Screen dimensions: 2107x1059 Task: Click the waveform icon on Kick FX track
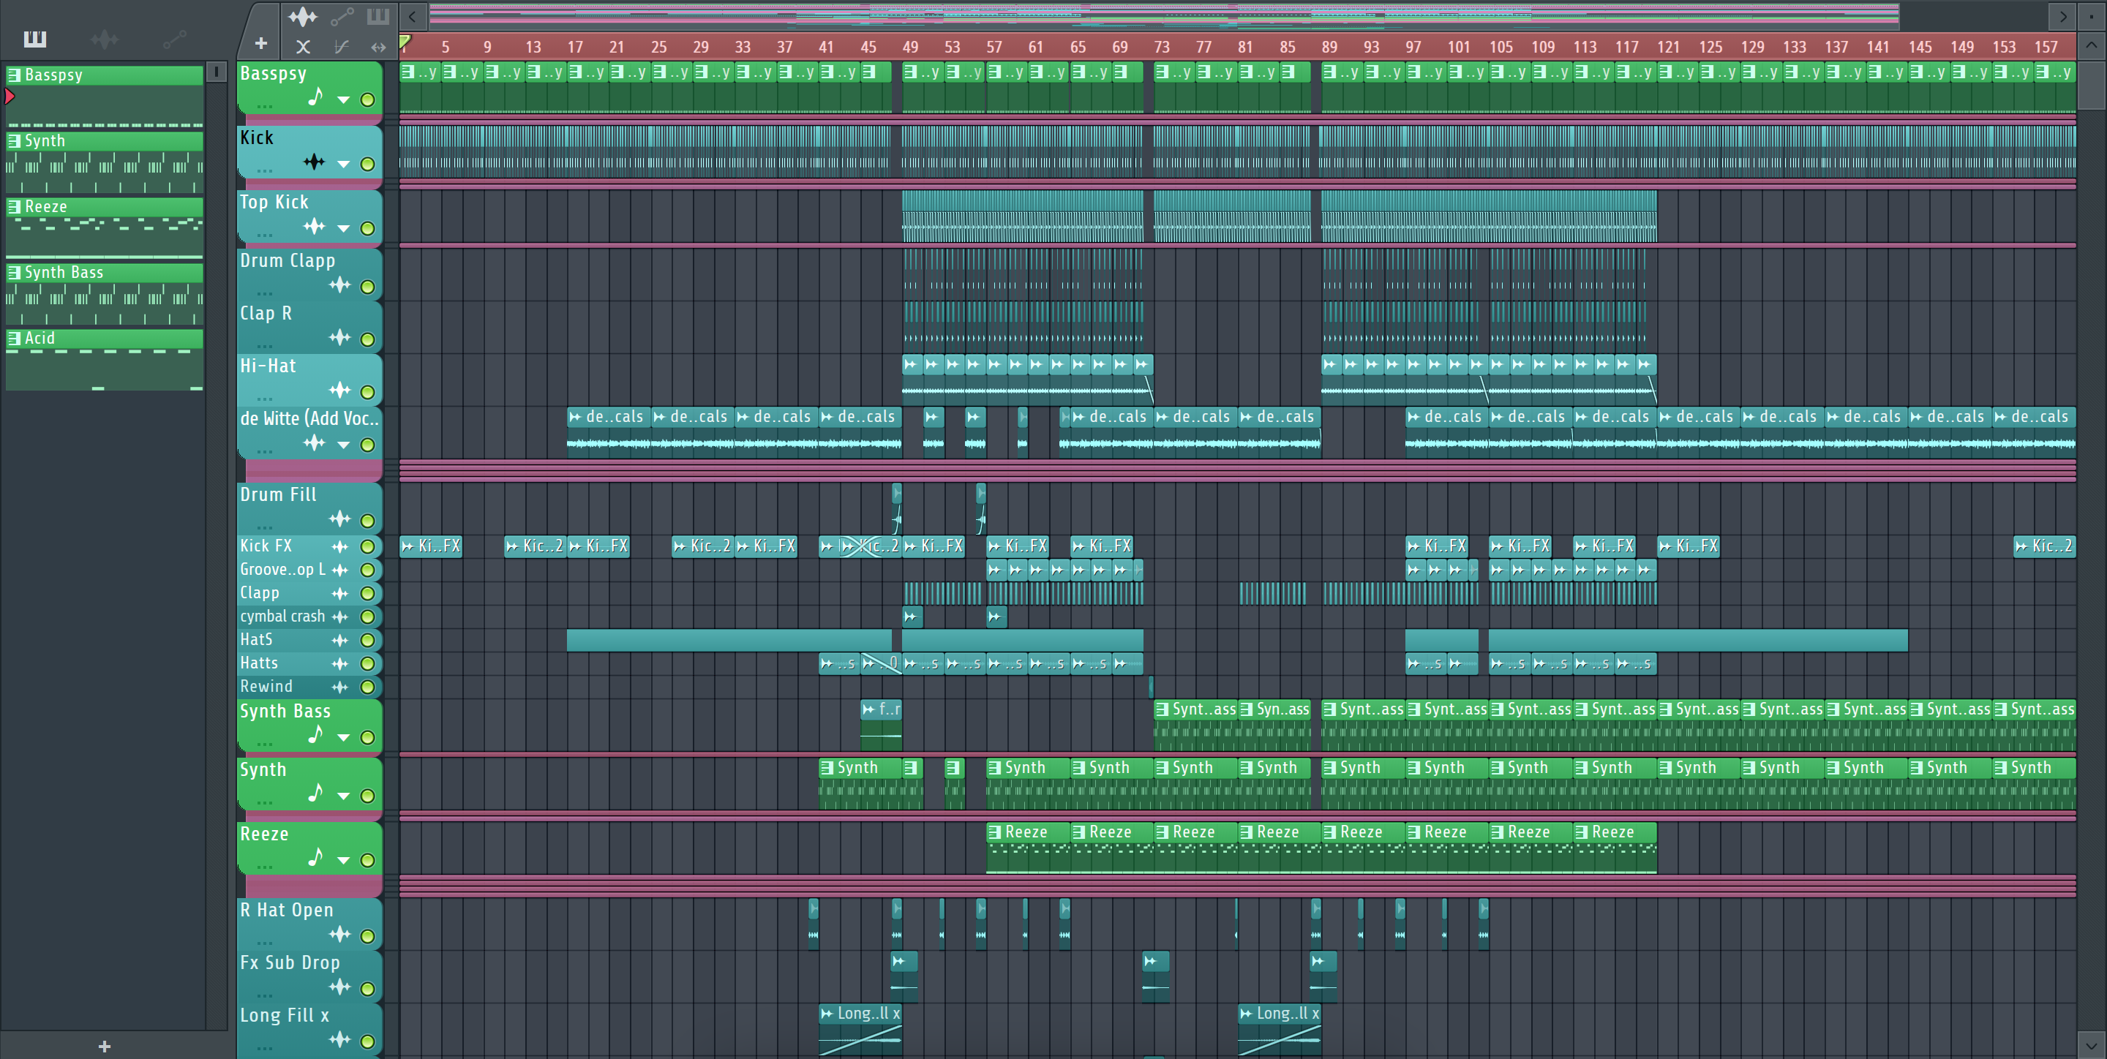(x=340, y=546)
